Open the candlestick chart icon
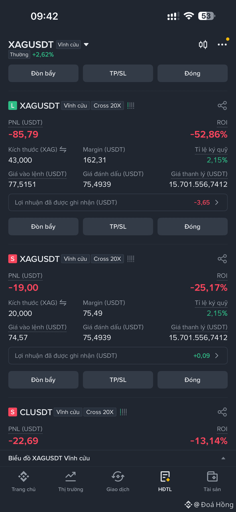The image size is (236, 512). tap(203, 44)
